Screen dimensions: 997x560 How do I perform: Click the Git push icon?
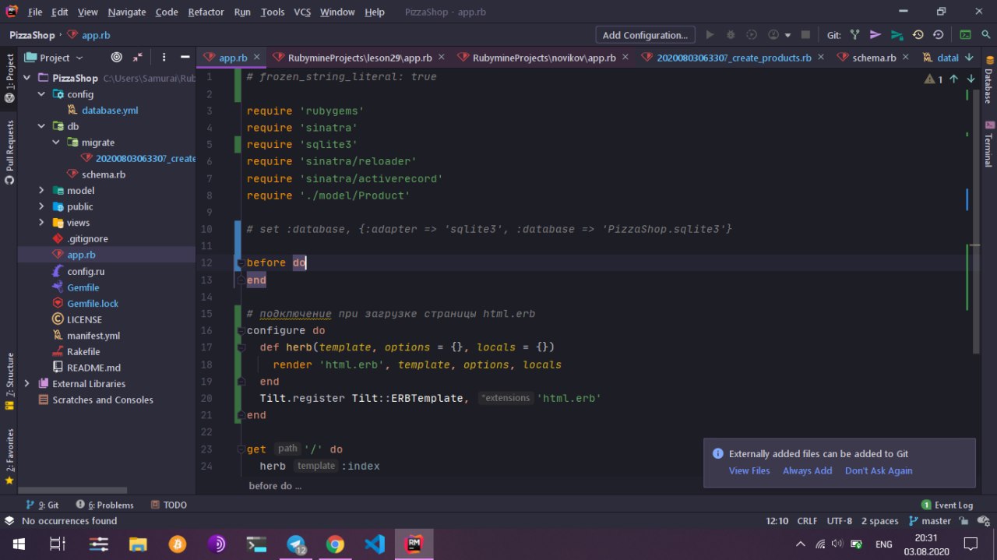click(897, 35)
